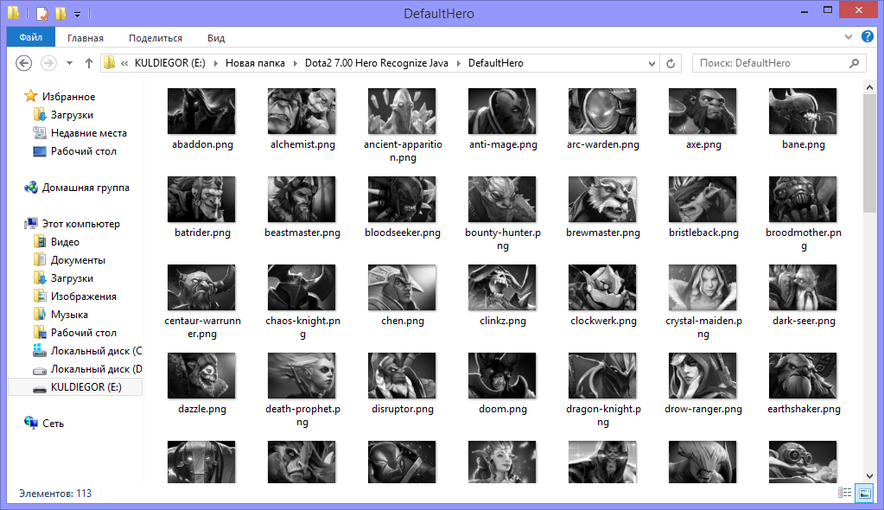This screenshot has width=884, height=510.
Task: Open Локальный диск (C drive
Action: click(96, 351)
